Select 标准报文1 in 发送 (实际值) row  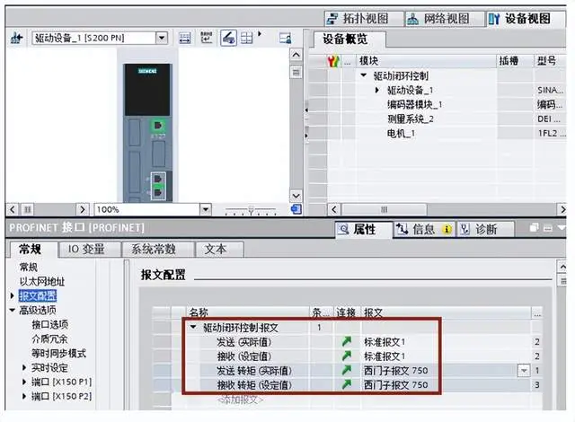coord(385,342)
